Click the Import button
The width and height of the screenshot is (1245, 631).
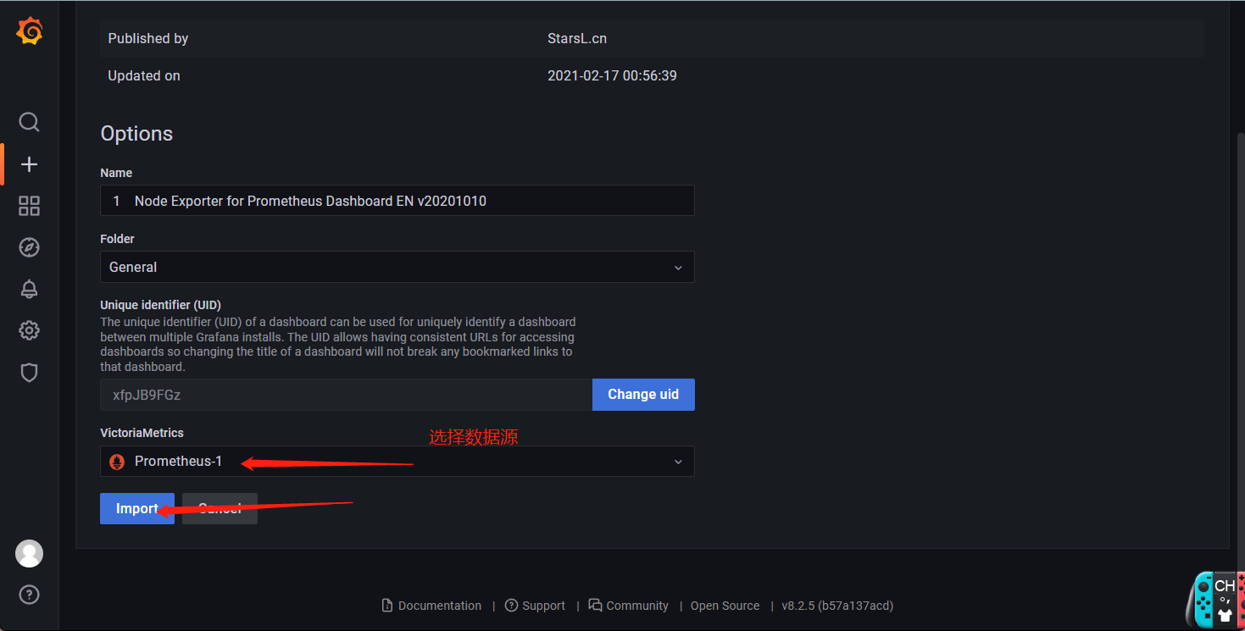[137, 509]
